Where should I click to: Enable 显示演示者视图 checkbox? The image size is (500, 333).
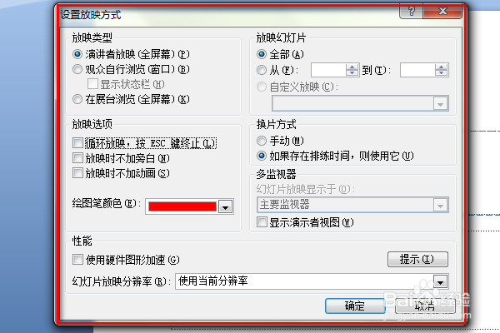pyautogui.click(x=262, y=222)
